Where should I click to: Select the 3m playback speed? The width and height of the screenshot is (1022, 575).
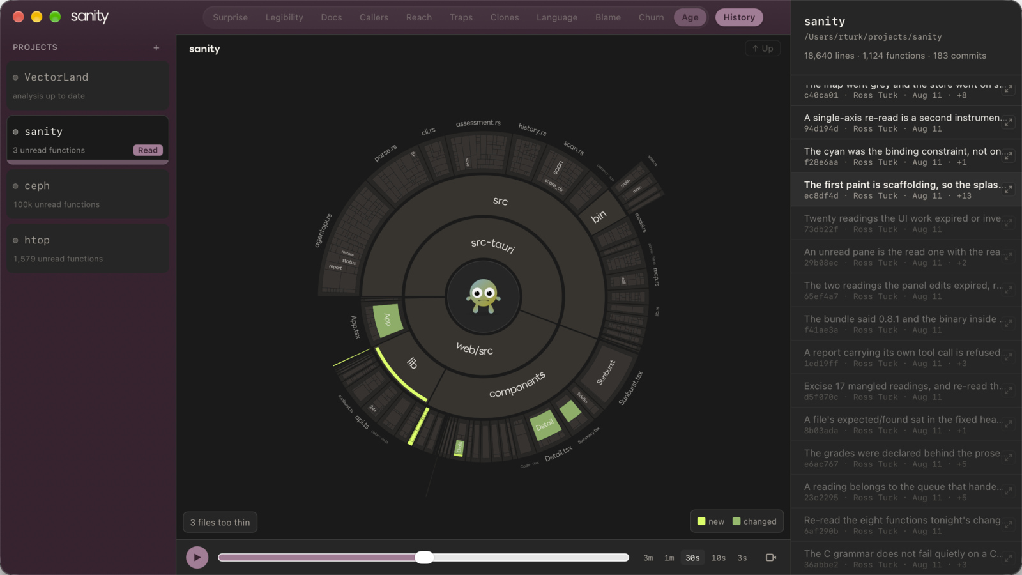pos(648,558)
